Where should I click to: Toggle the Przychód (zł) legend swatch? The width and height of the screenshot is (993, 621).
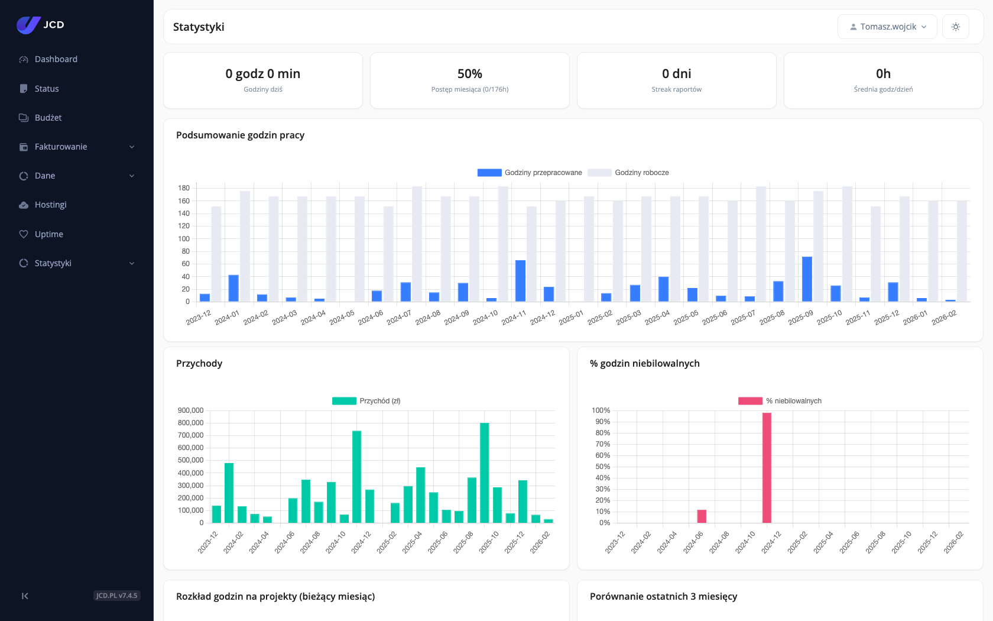pyautogui.click(x=344, y=401)
